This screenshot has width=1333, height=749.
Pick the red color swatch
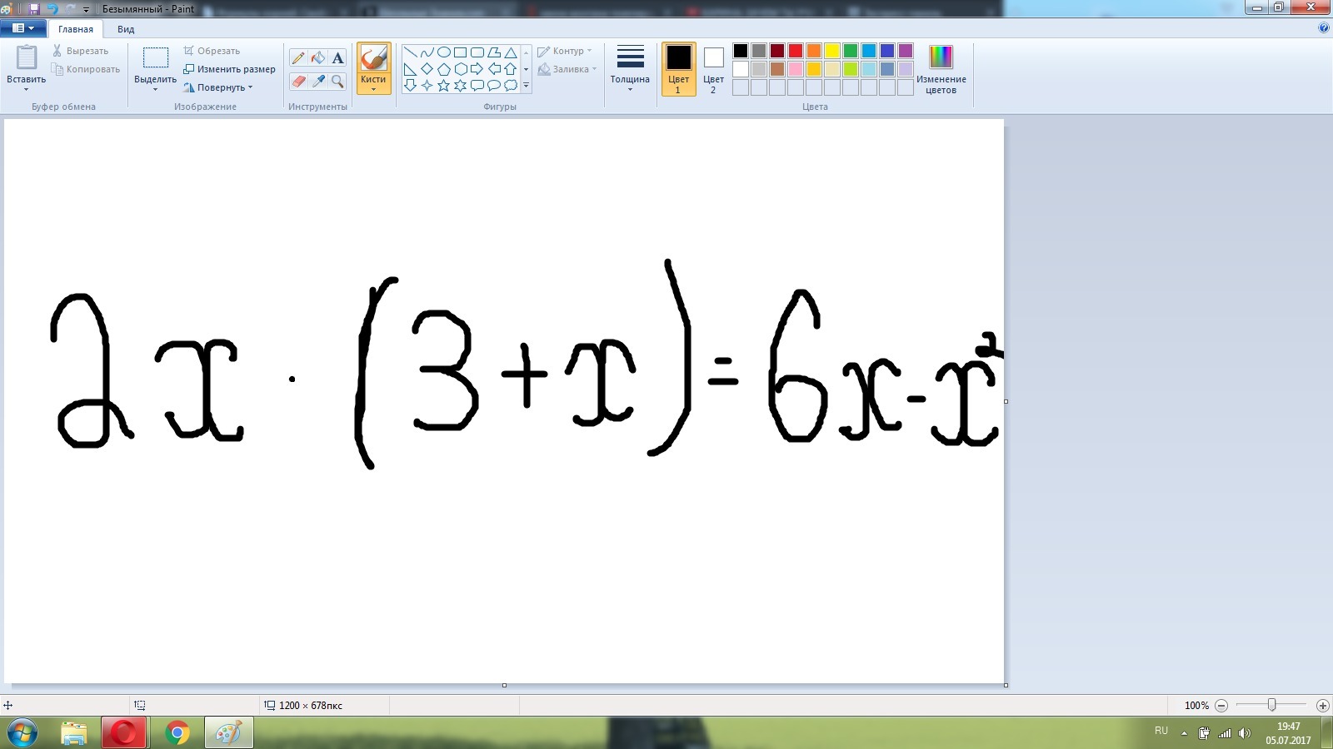pos(796,51)
